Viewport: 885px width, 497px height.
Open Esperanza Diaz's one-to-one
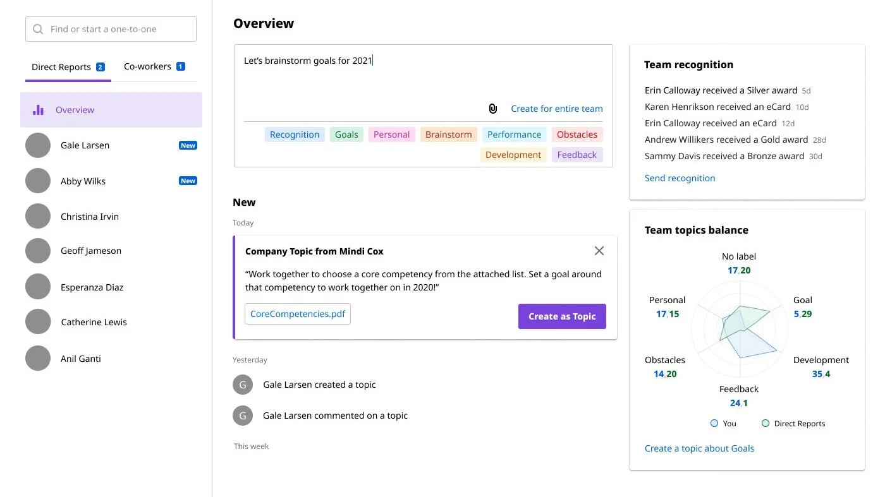pyautogui.click(x=111, y=287)
